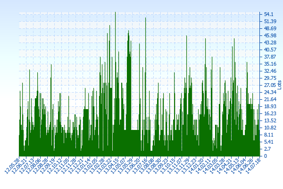Select the 12.08.06 date label
This screenshot has width=283, height=189.
(33, 166)
